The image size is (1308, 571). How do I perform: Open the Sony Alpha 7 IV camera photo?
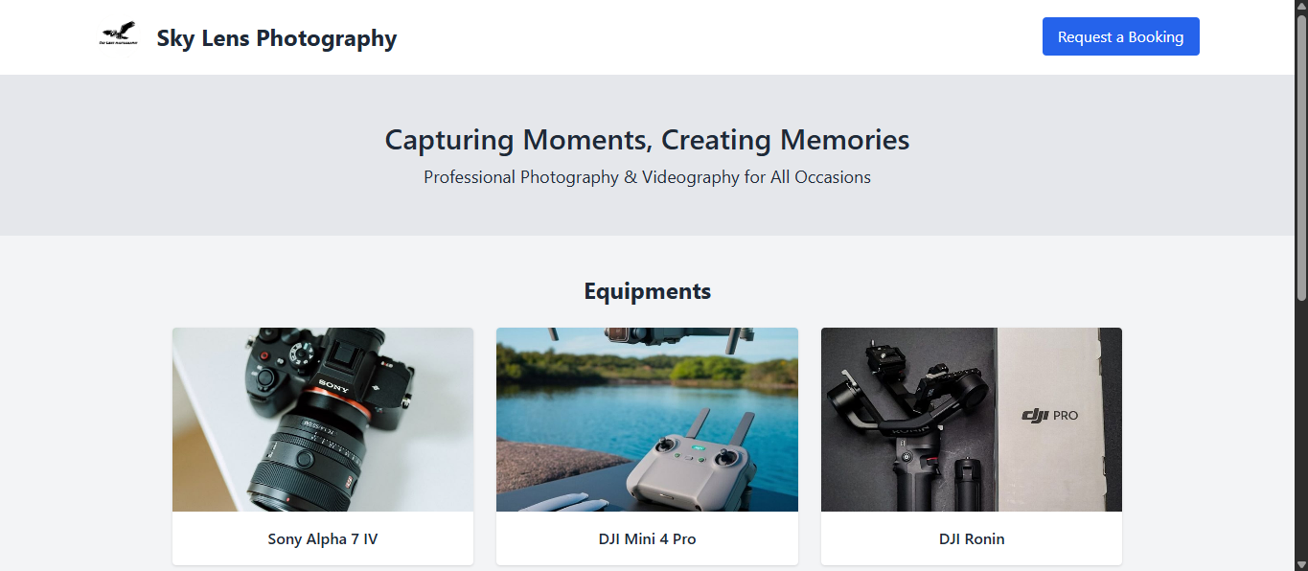click(x=323, y=420)
